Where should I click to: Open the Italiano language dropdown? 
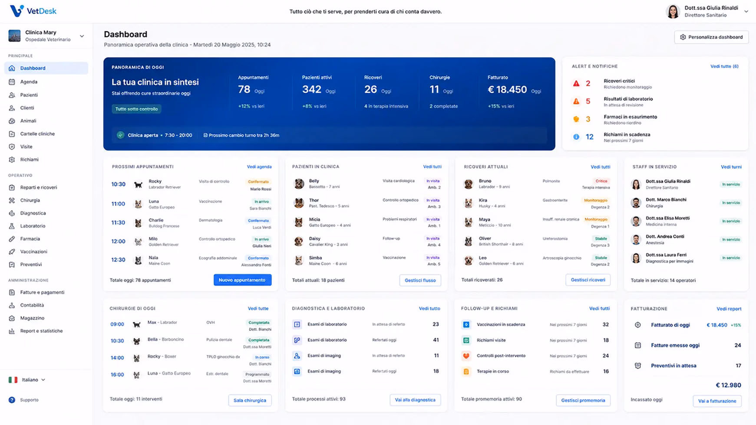click(x=27, y=380)
